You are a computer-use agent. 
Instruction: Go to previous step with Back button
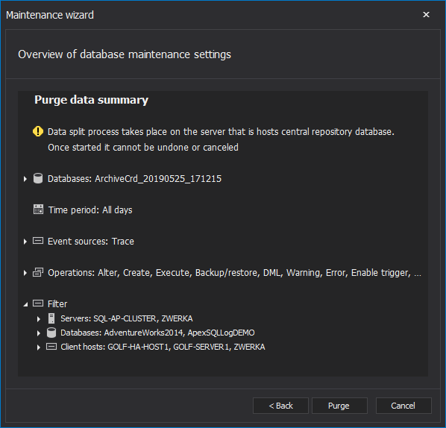(280, 406)
